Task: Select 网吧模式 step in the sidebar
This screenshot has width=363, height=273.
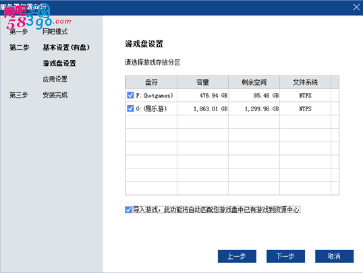Action: click(55, 32)
